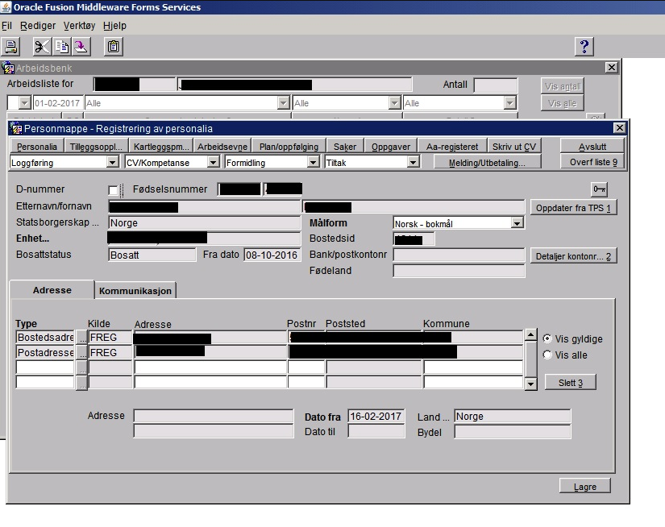
Task: Click the Postadresse type cell
Action: click(x=45, y=353)
